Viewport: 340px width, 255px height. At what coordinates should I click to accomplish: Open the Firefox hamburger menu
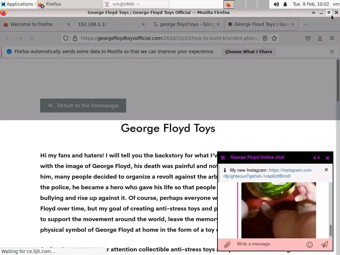(332, 39)
